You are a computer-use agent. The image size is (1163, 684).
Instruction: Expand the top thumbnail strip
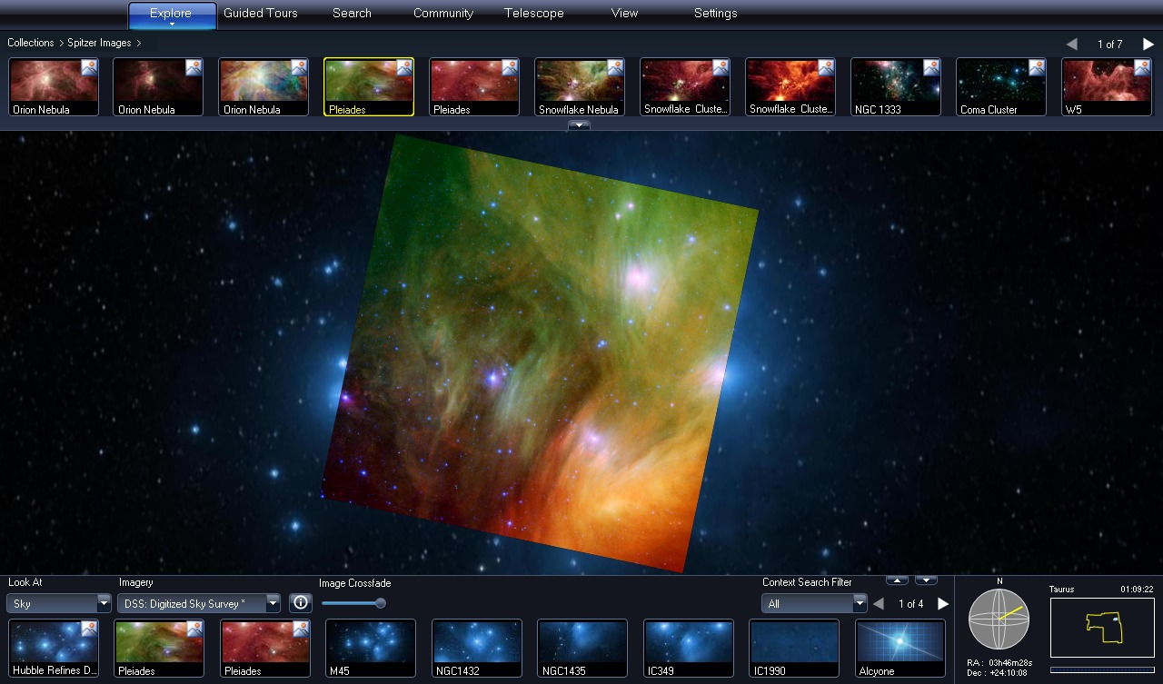[x=579, y=125]
